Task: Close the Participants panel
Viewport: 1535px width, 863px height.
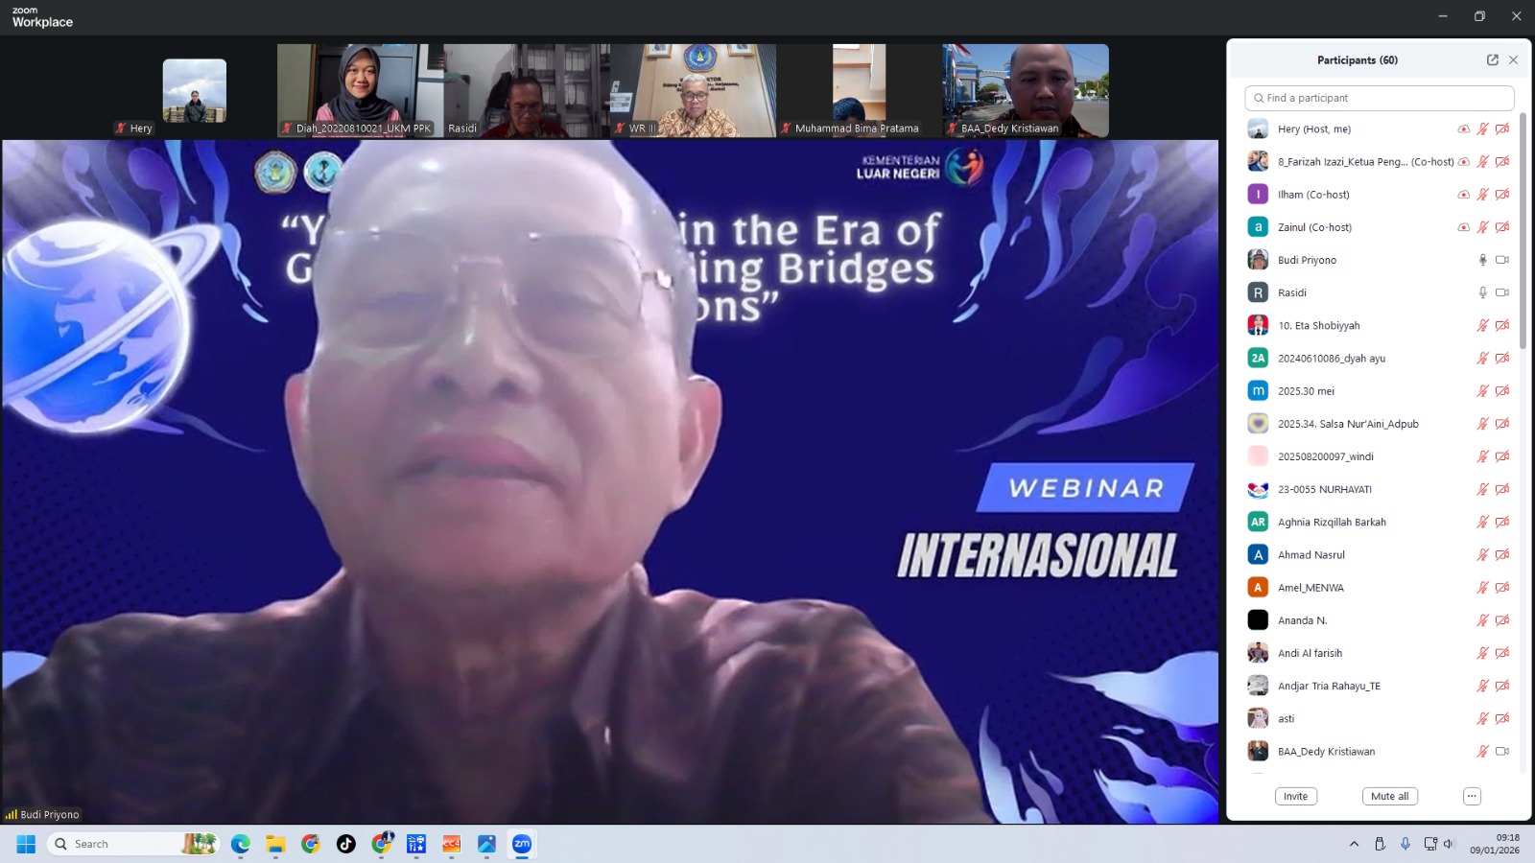Action: point(1513,59)
